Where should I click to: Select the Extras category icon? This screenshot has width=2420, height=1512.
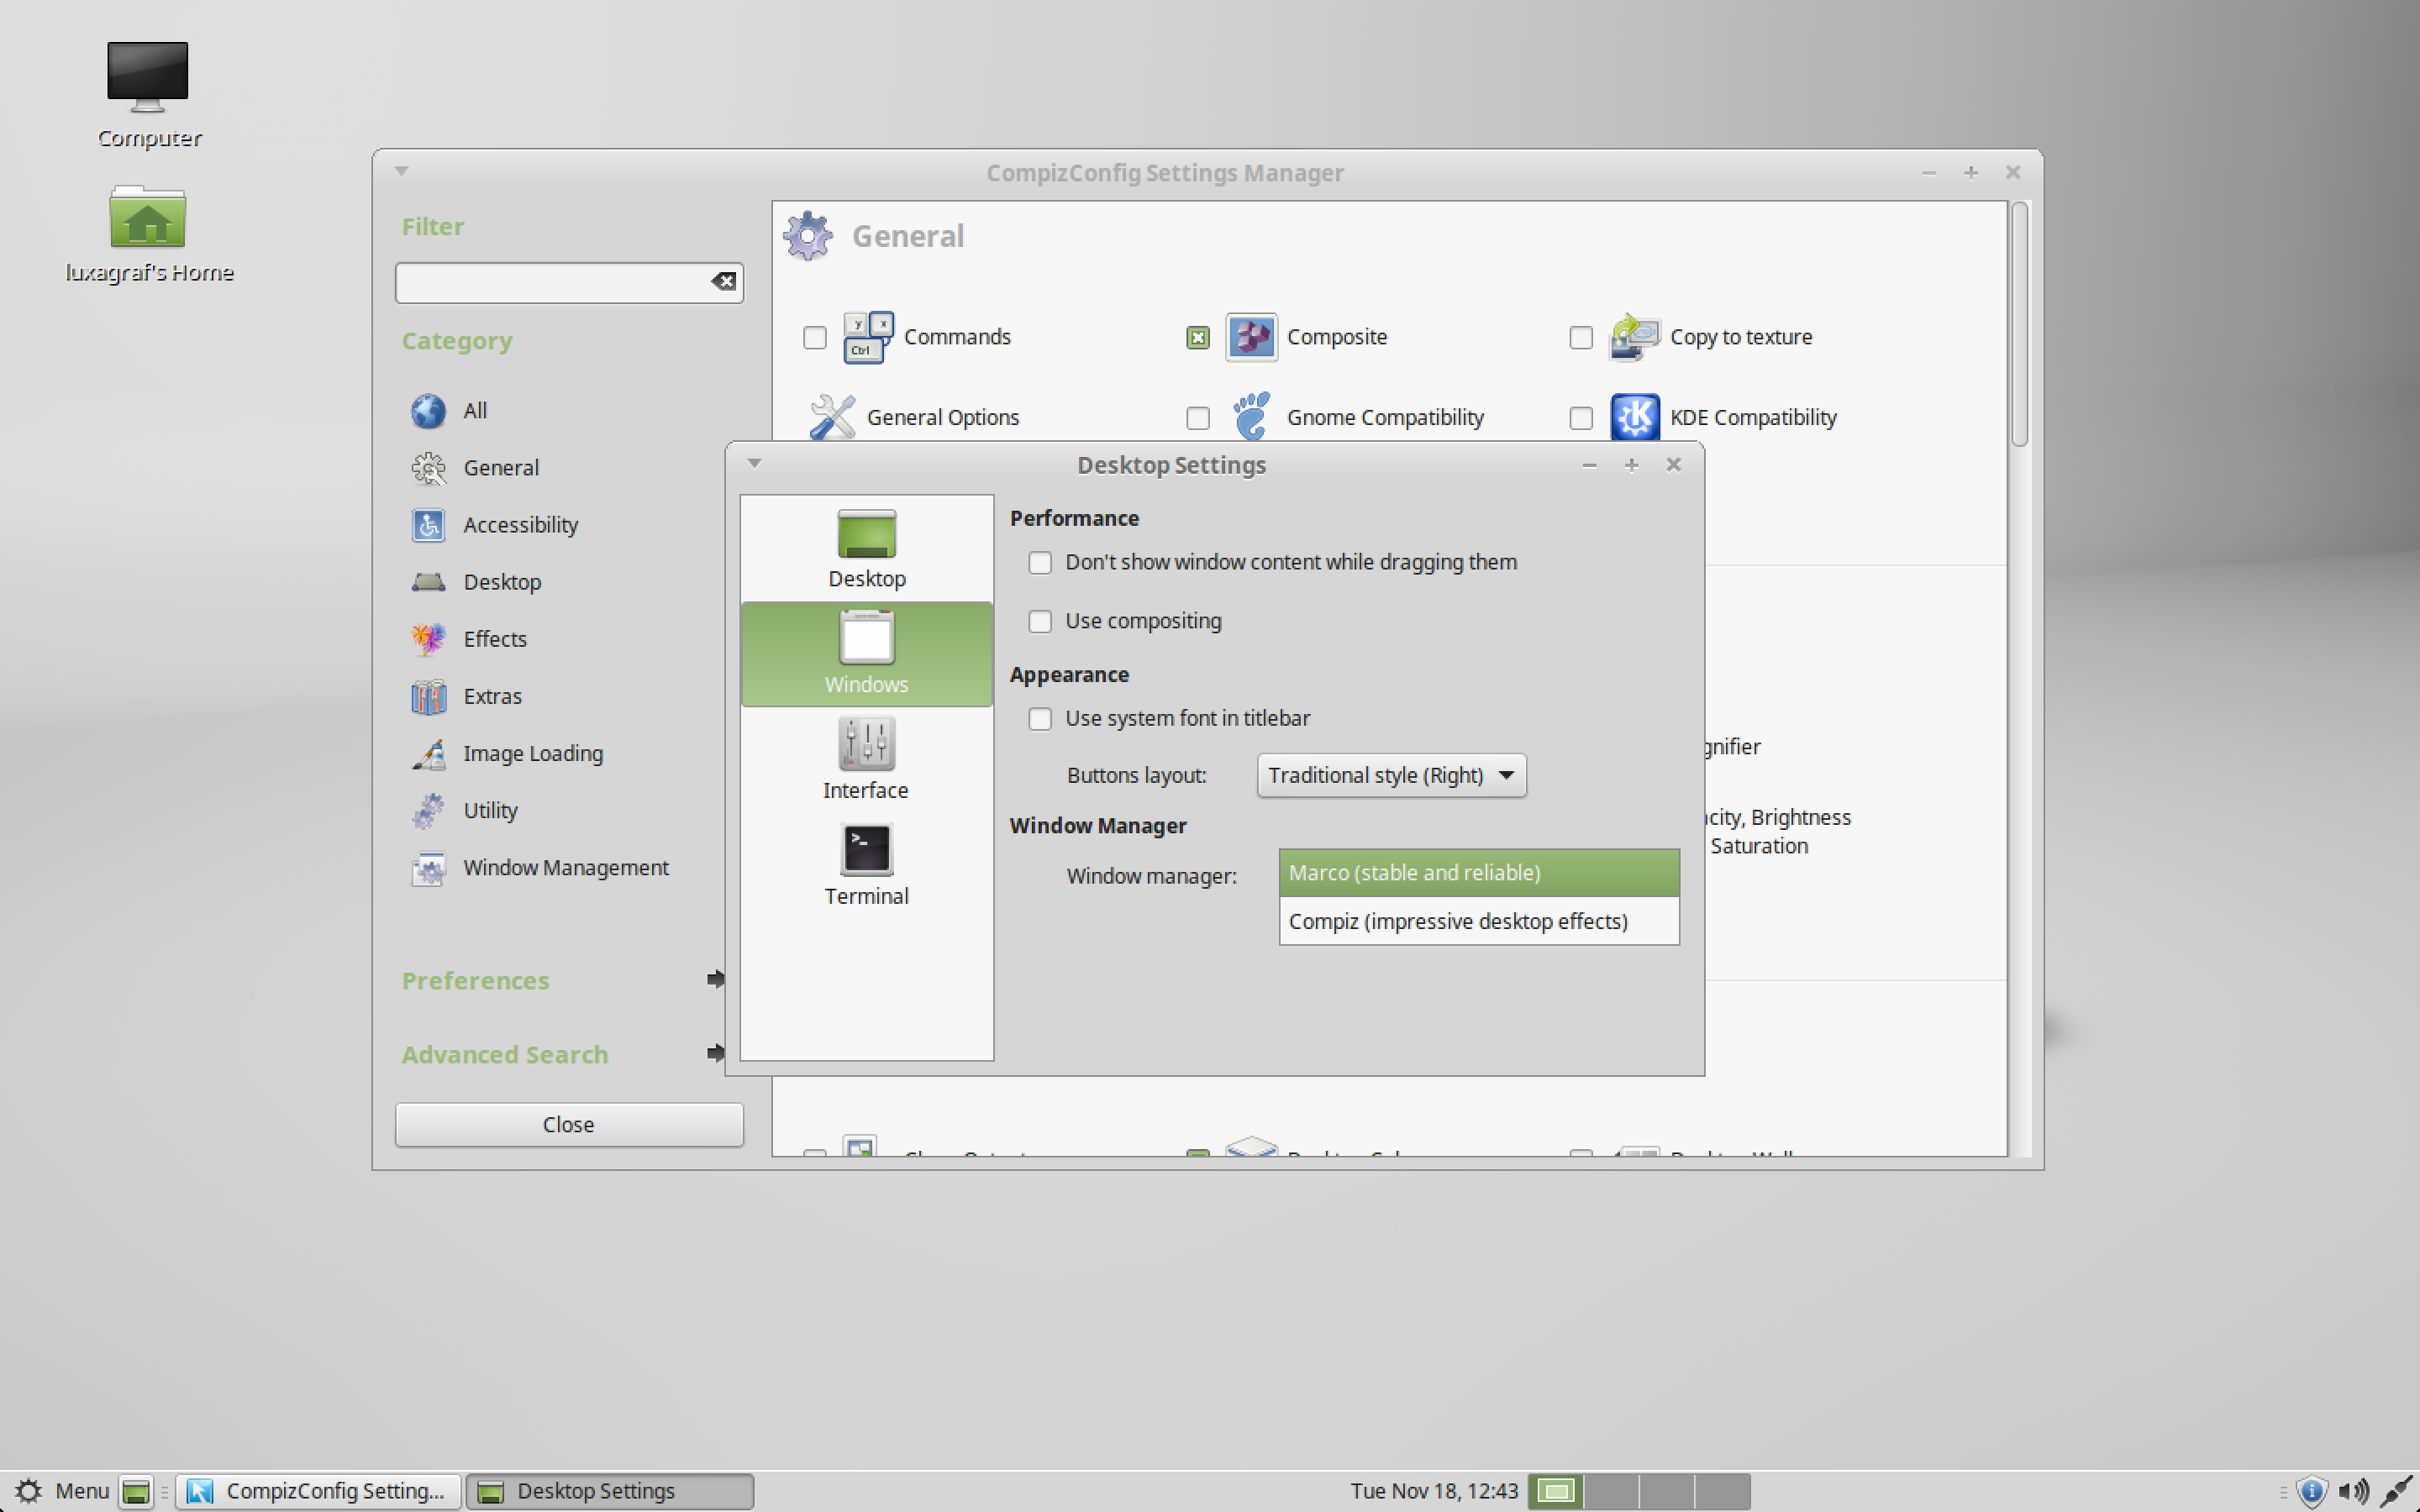coord(428,696)
